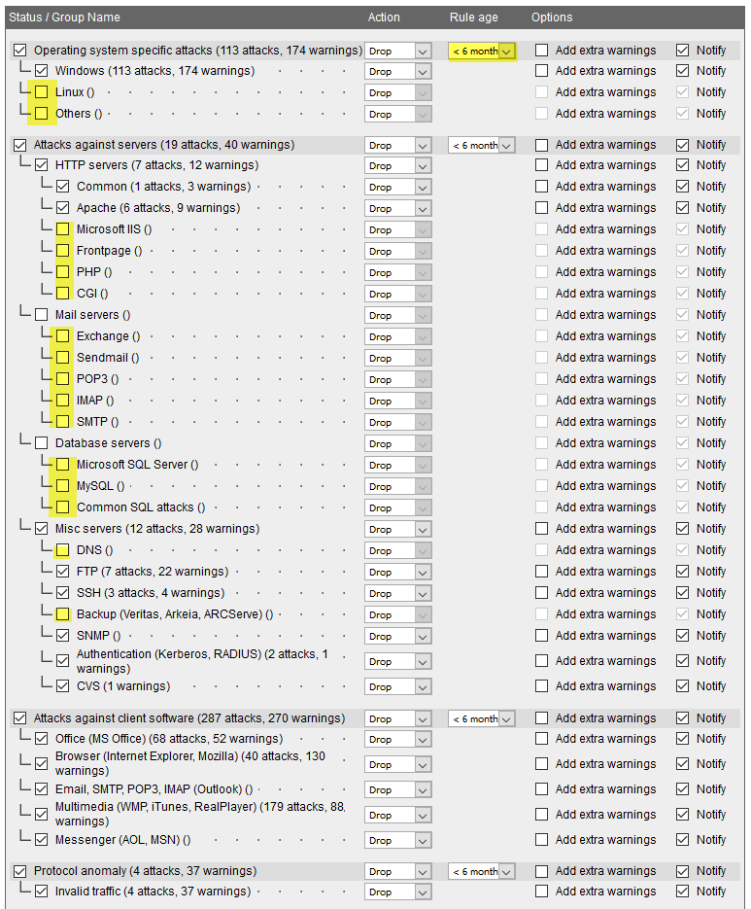Image resolution: width=751 pixels, height=909 pixels.
Task: Open Rule age dropdown for Attacks against servers
Action: pos(482,146)
